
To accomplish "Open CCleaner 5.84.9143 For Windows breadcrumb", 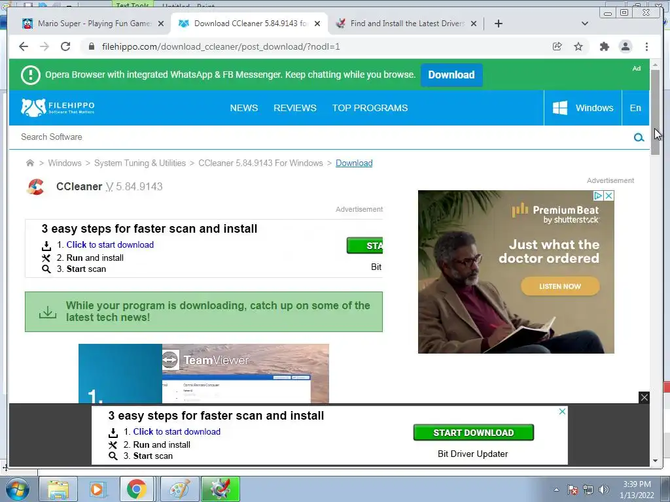I will (260, 163).
